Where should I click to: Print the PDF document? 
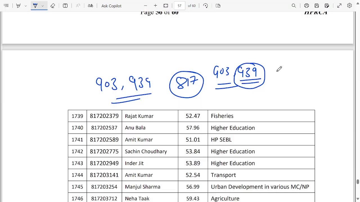tap(307, 6)
